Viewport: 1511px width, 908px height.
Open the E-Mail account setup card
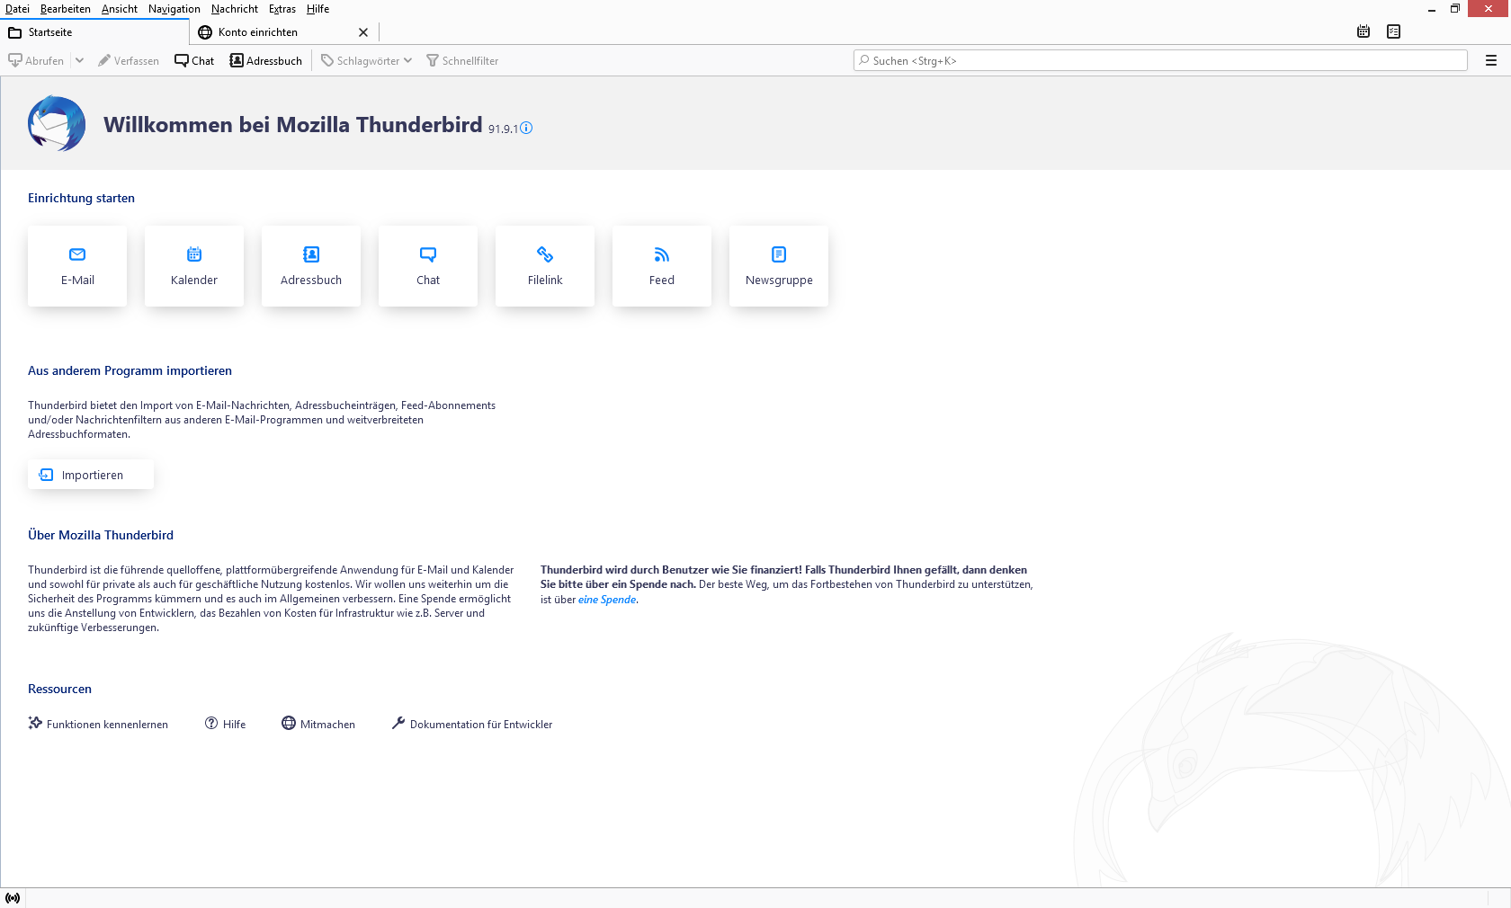[77, 266]
